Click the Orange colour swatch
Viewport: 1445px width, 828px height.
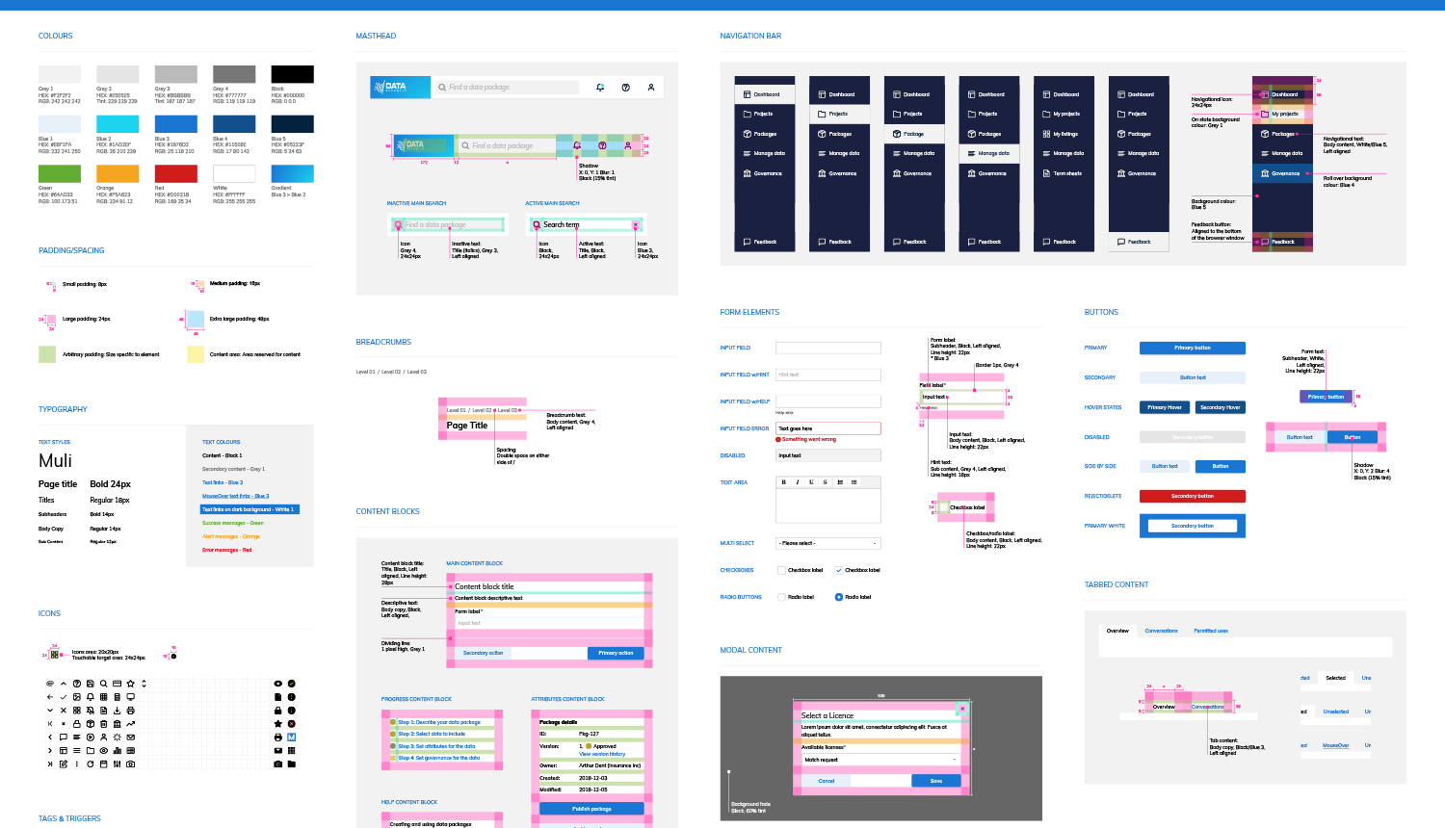click(x=118, y=174)
